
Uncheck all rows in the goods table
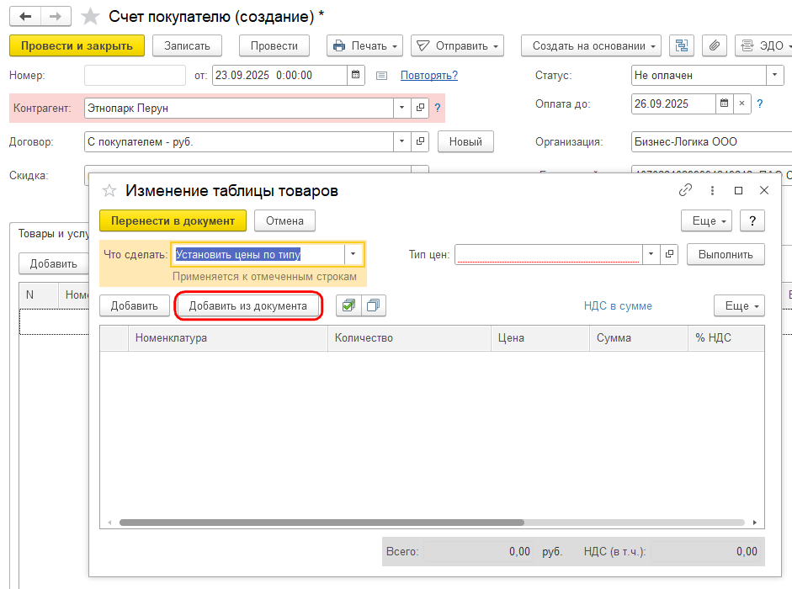373,305
